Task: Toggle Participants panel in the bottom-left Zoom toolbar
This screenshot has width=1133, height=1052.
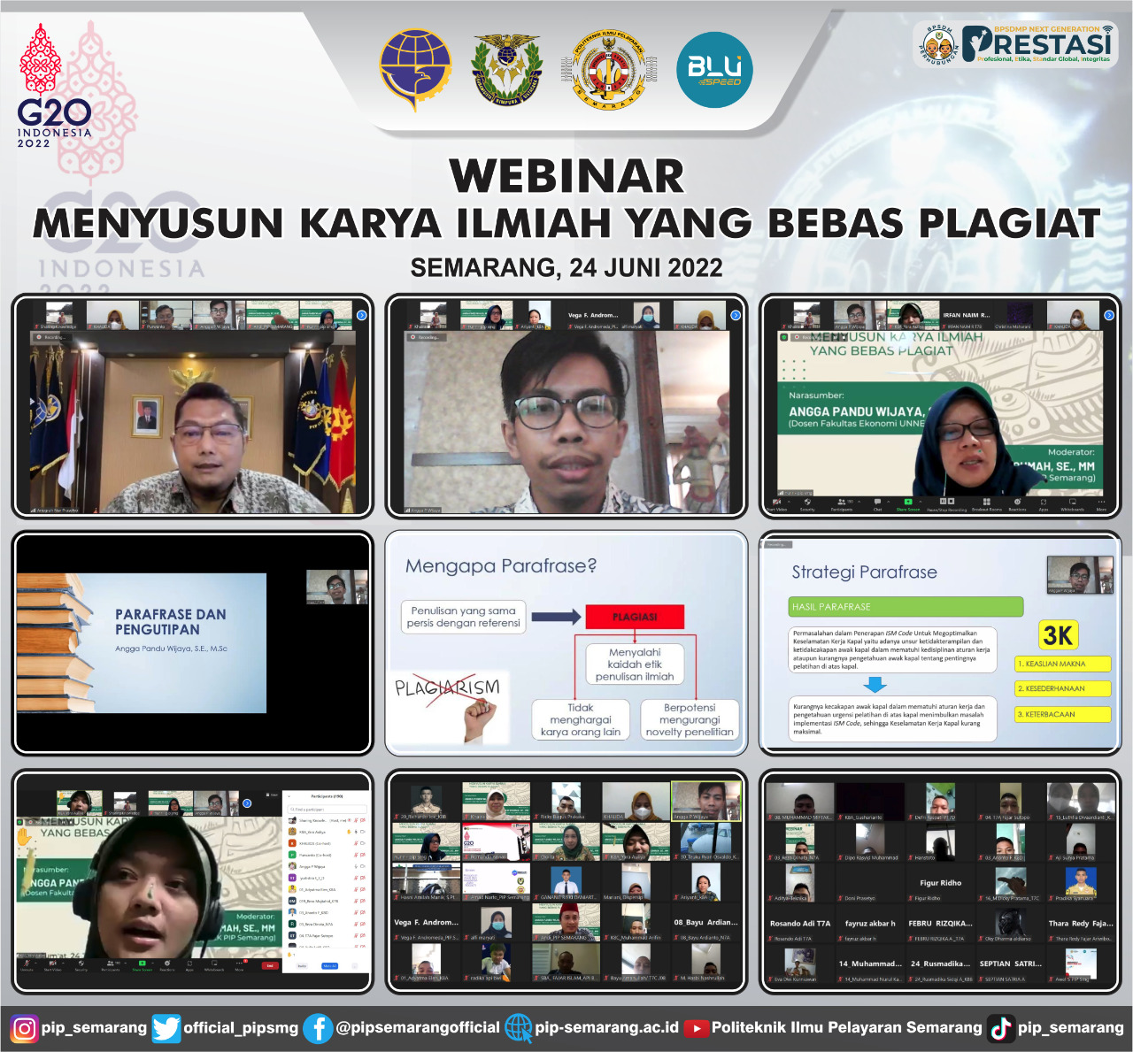Action: [111, 965]
